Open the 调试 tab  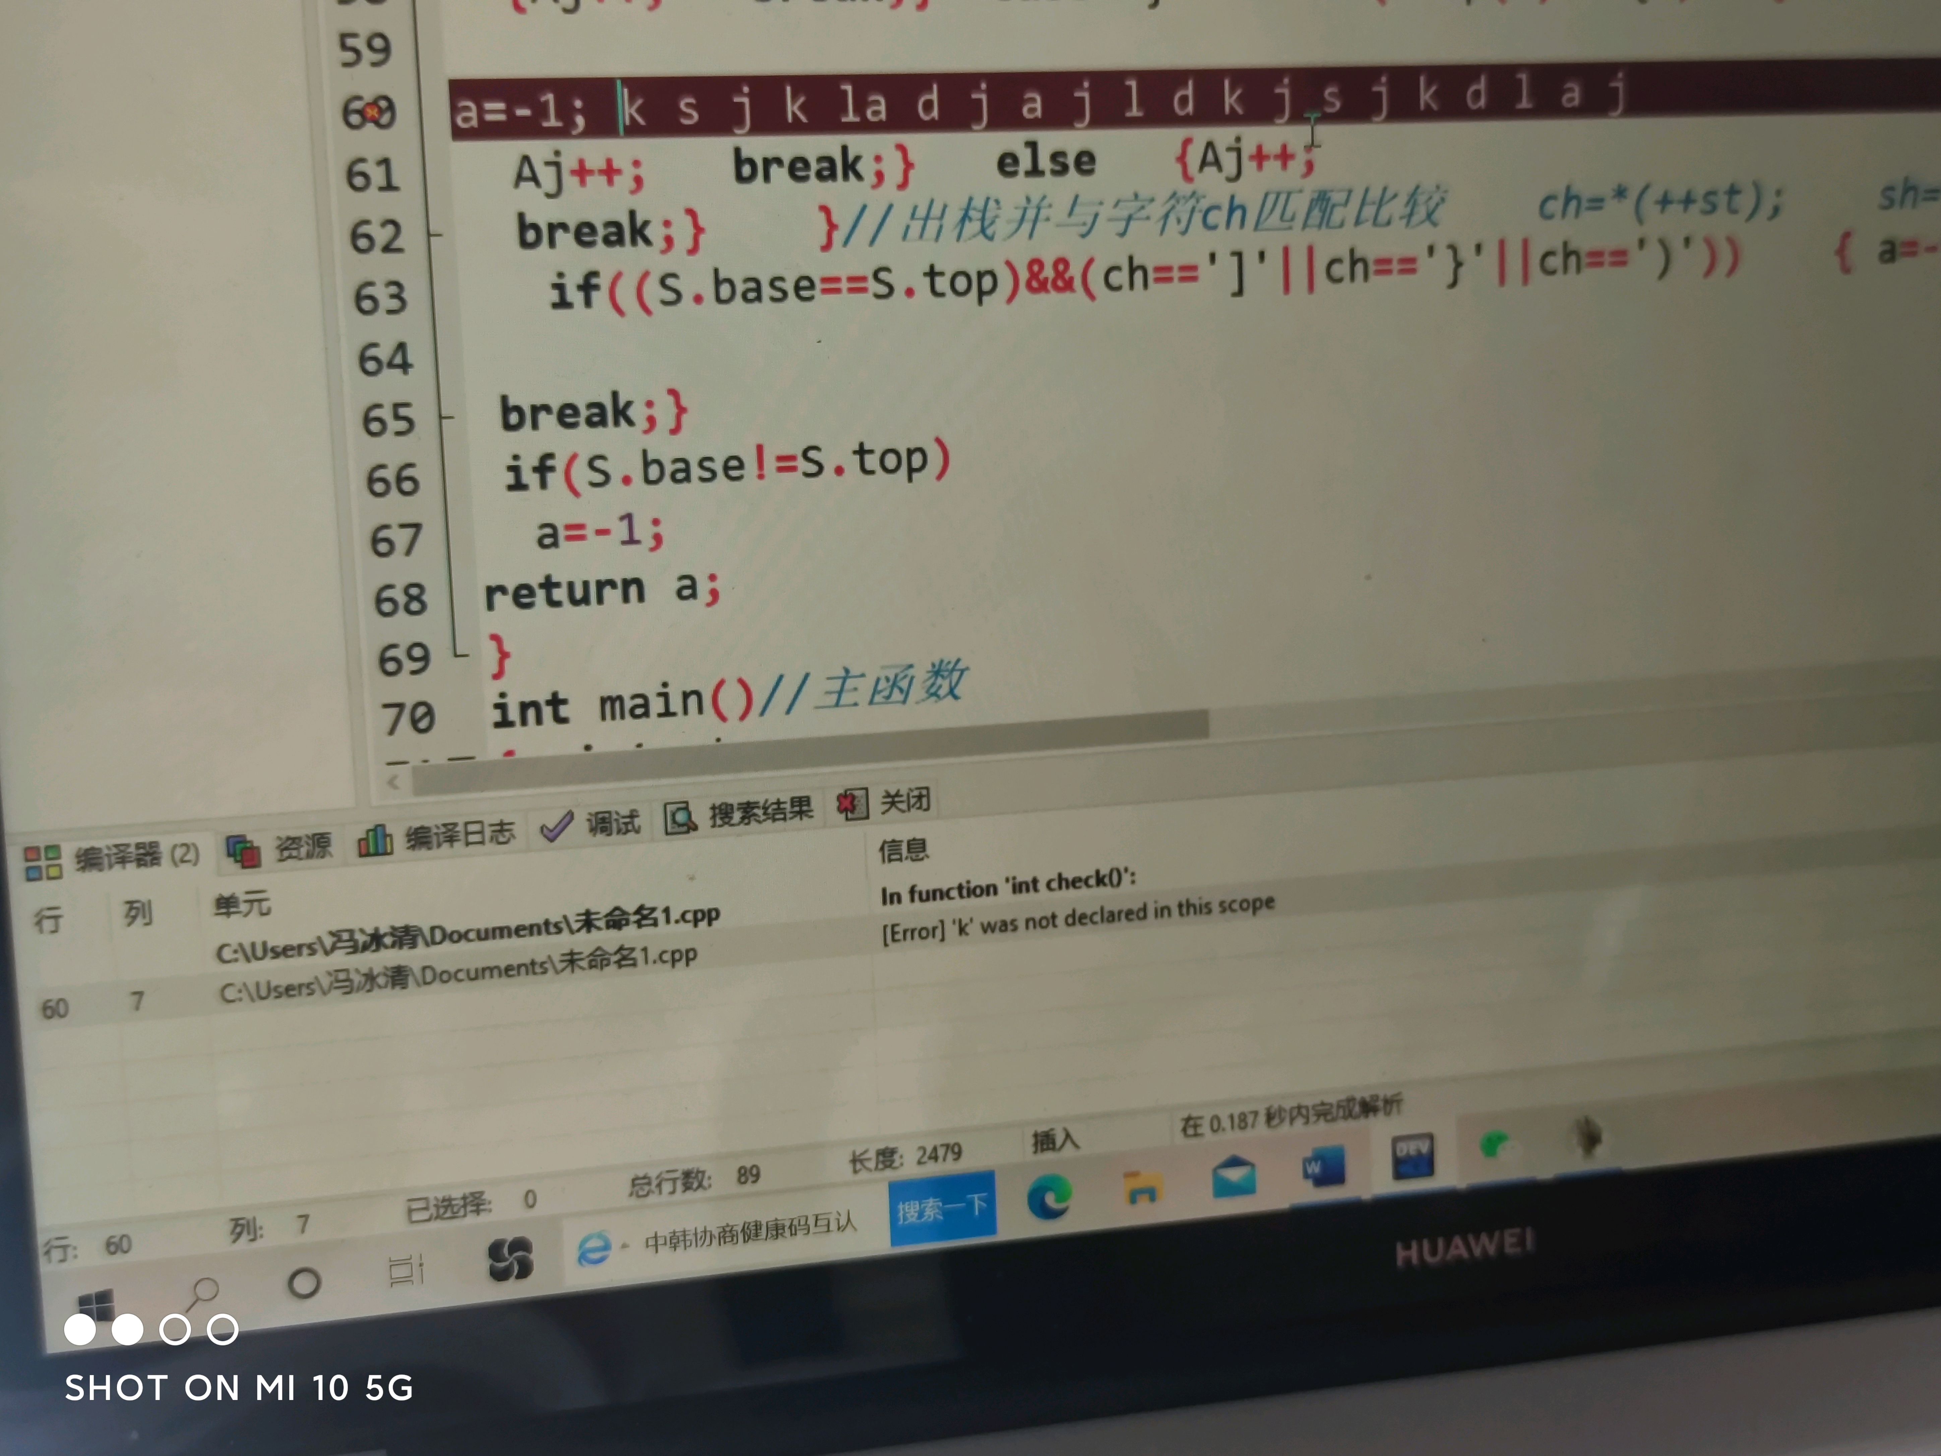(x=590, y=824)
